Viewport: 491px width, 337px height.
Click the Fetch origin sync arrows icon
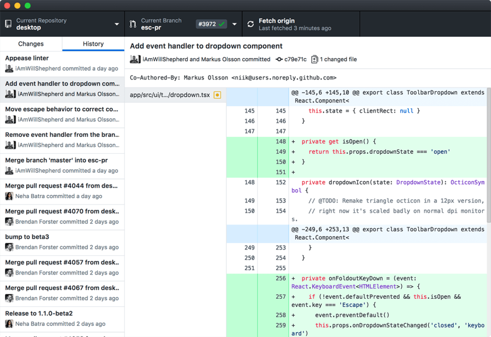coord(250,24)
